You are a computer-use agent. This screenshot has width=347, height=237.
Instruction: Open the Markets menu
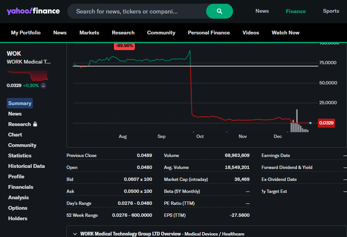pyautogui.click(x=89, y=33)
